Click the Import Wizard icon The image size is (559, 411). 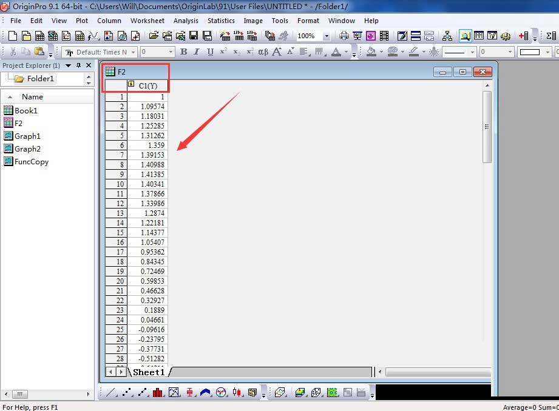pyautogui.click(x=225, y=36)
